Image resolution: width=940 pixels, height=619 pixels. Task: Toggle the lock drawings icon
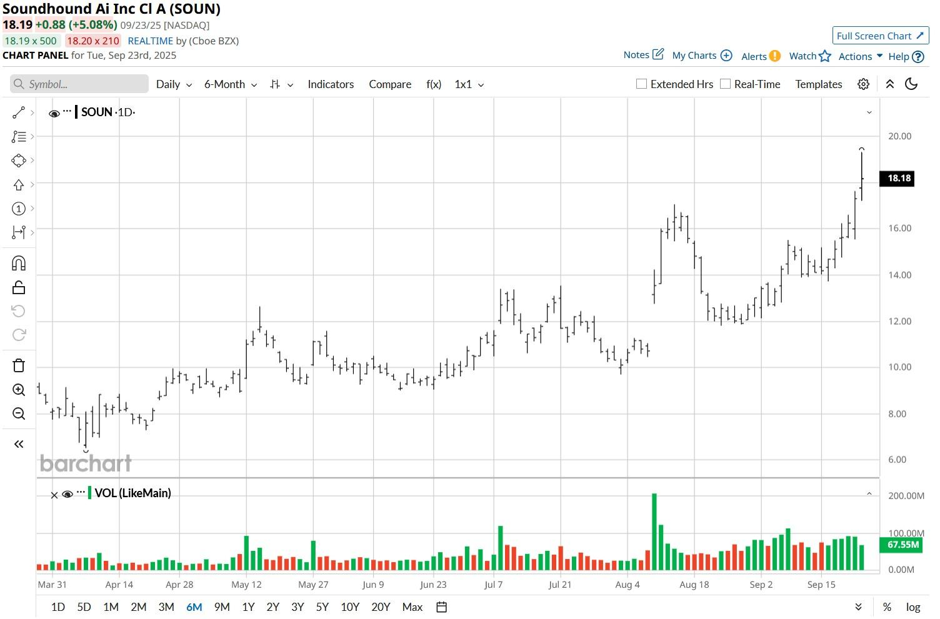tap(19, 287)
